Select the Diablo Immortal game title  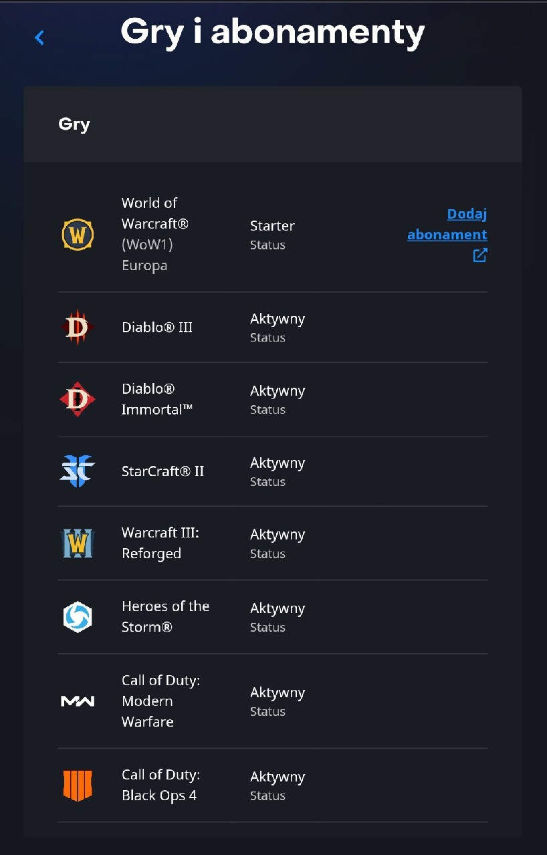[157, 399]
